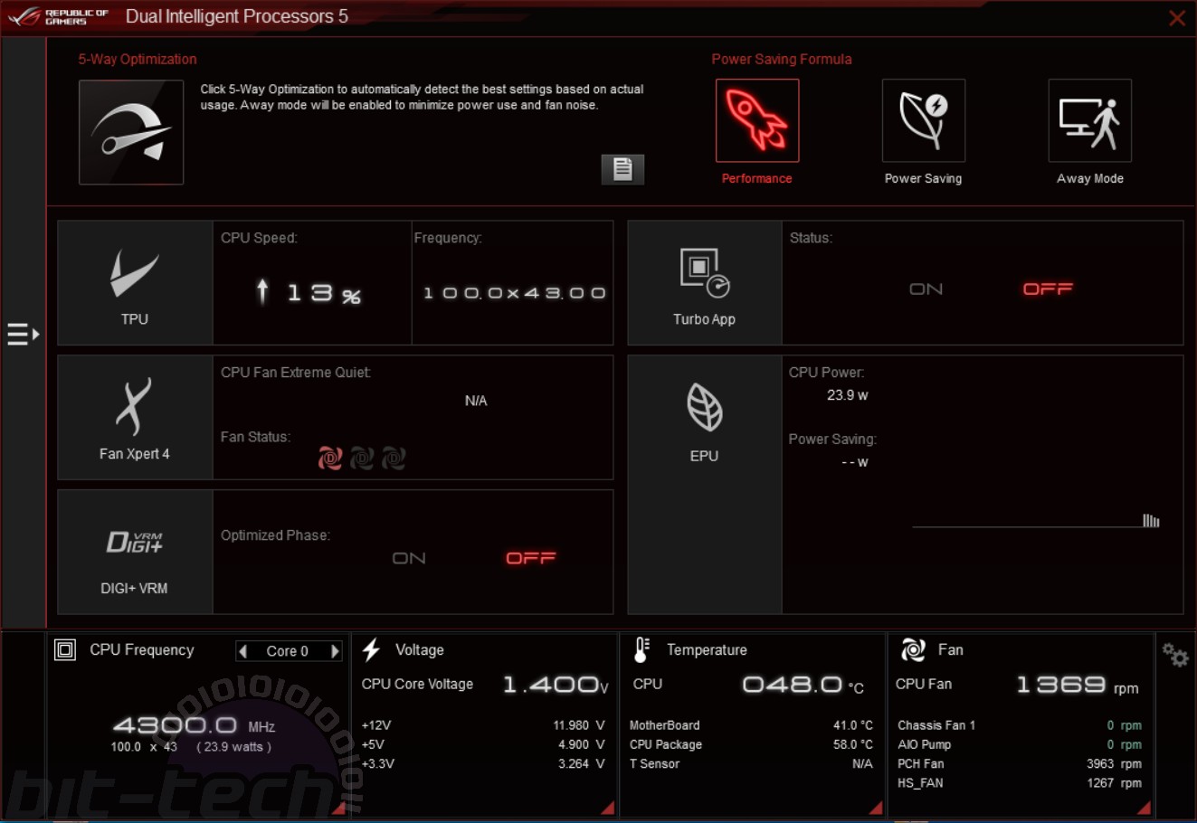Viewport: 1197px width, 823px height.
Task: Select the second fan status icon
Action: click(362, 459)
